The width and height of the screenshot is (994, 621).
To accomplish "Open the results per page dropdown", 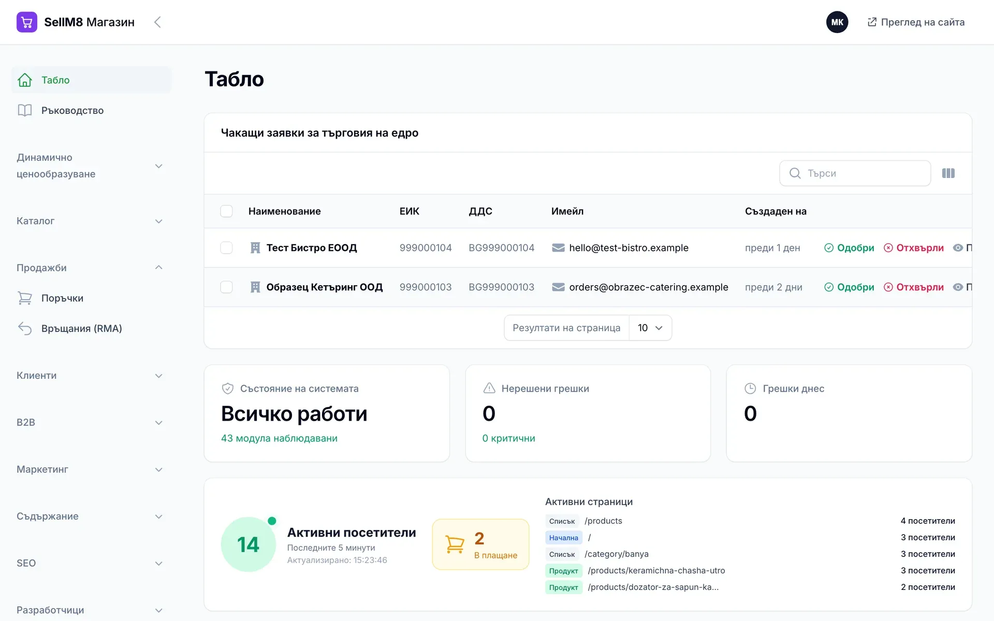I will 650,328.
